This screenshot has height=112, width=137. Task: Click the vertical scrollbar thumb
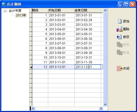click(x=105, y=57)
